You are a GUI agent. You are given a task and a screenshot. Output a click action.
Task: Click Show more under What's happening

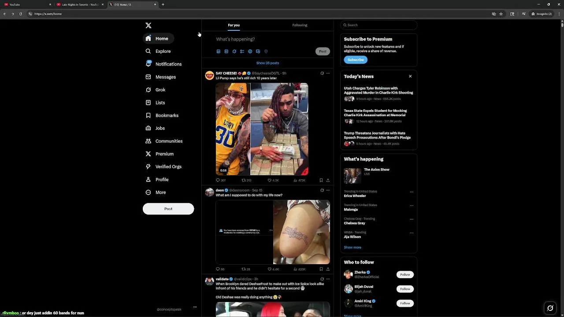tap(352, 247)
